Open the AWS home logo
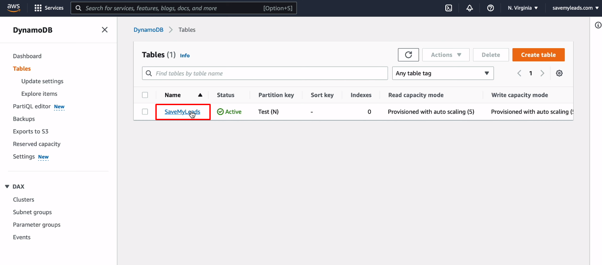The height and width of the screenshot is (265, 602). (x=14, y=8)
